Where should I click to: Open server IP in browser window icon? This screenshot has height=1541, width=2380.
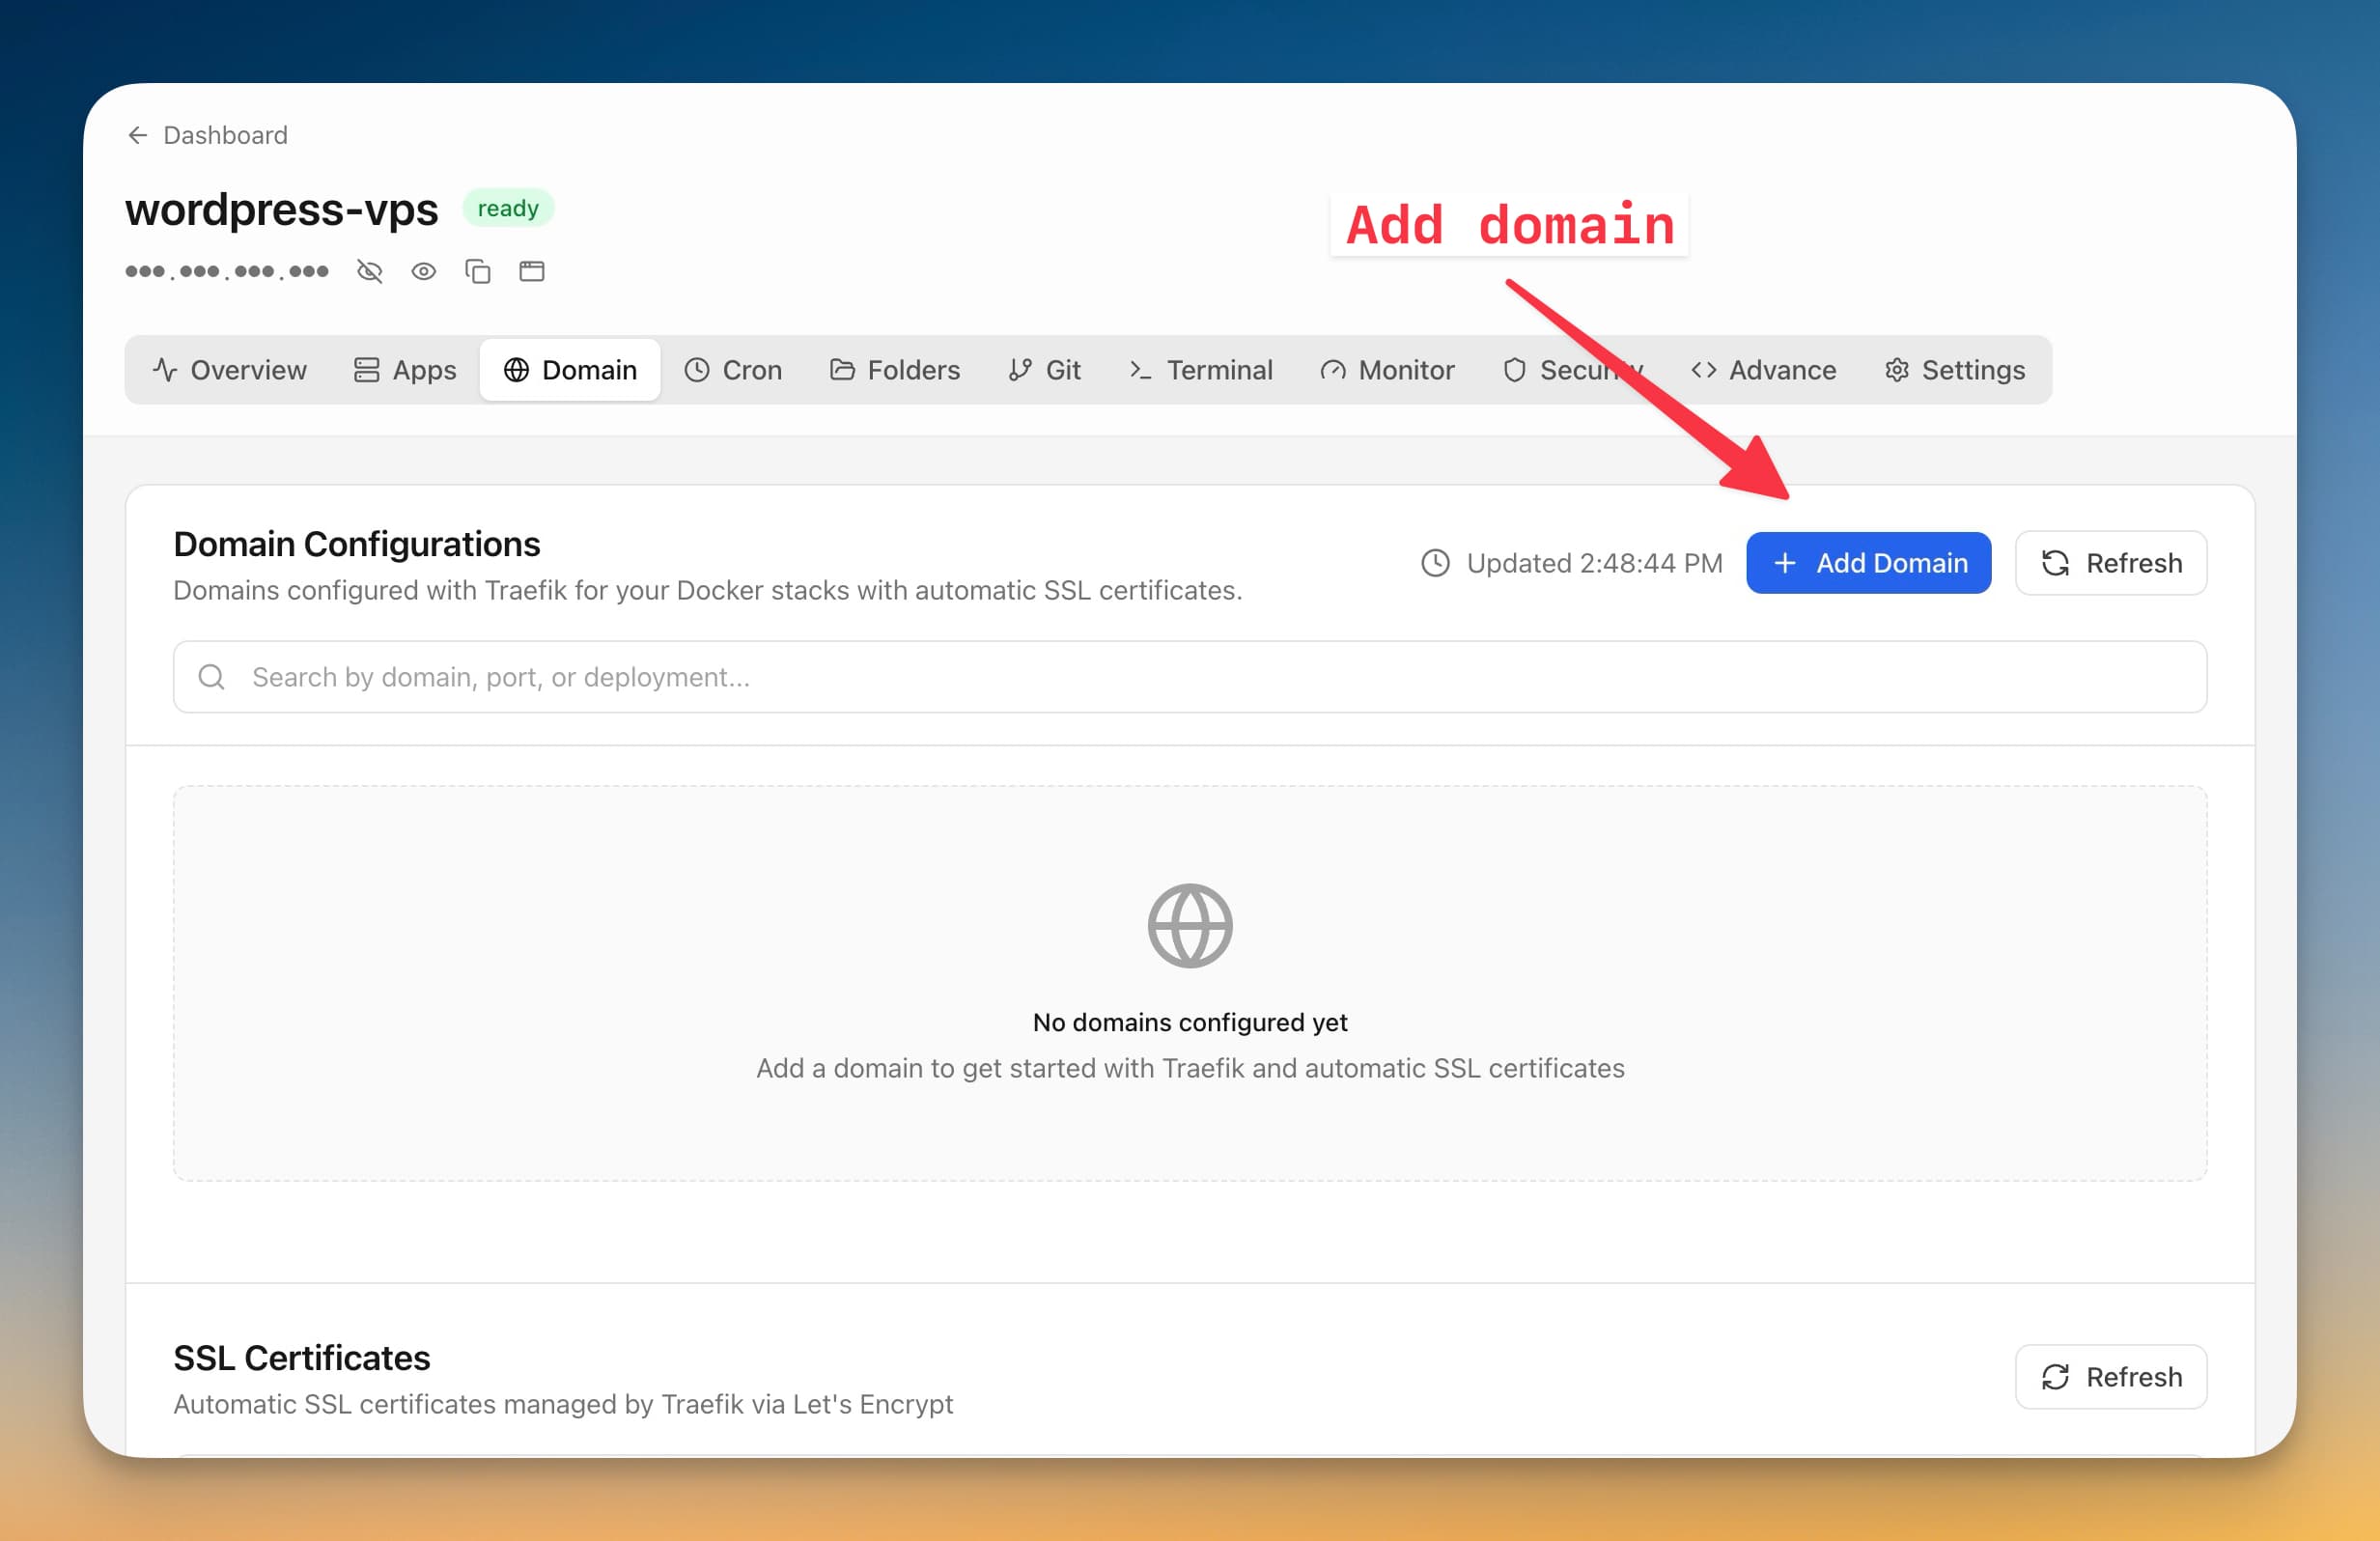coord(531,271)
